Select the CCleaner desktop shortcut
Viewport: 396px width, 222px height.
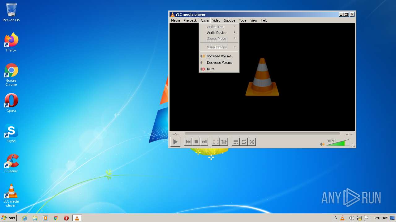(x=11, y=163)
